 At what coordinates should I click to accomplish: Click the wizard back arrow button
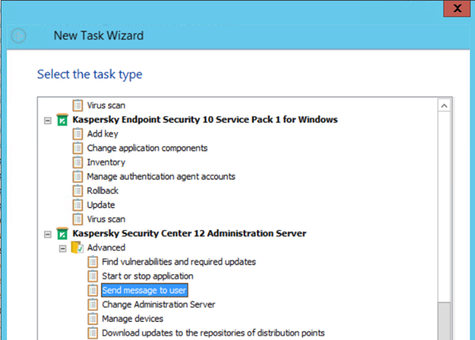pos(20,36)
